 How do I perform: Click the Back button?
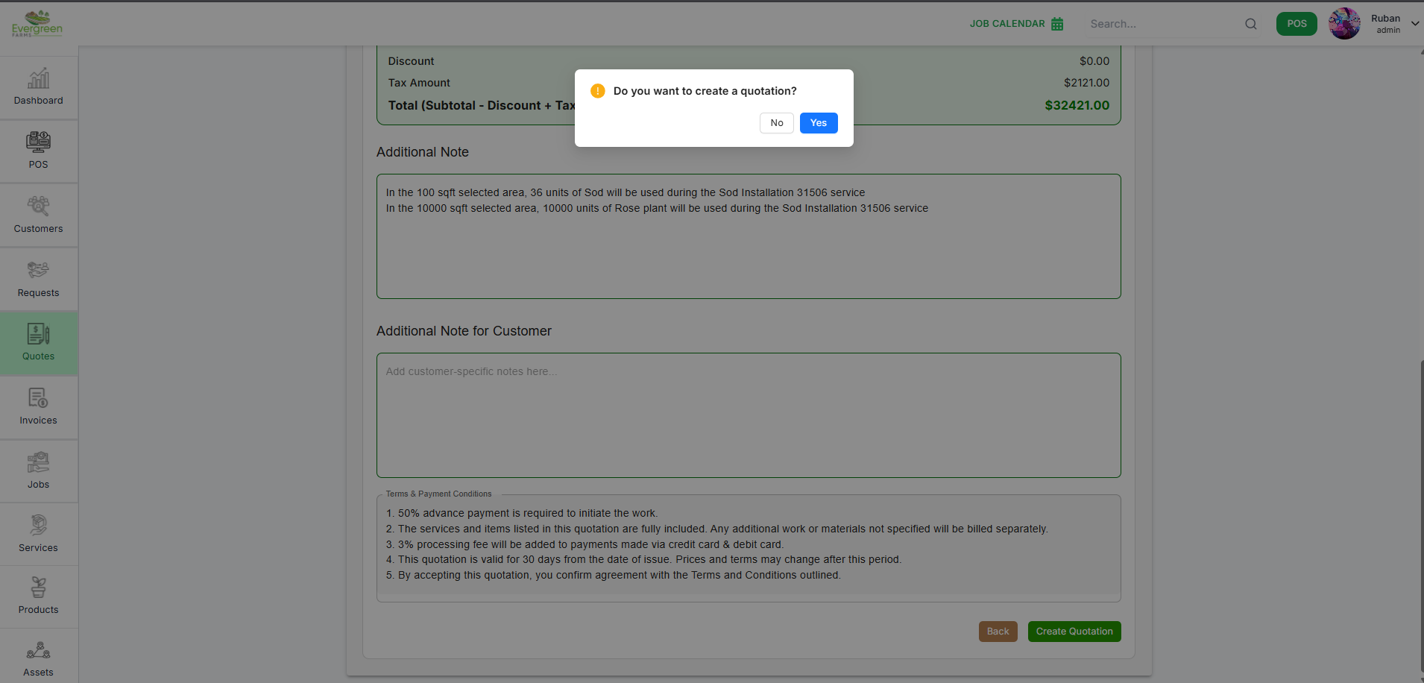998,632
